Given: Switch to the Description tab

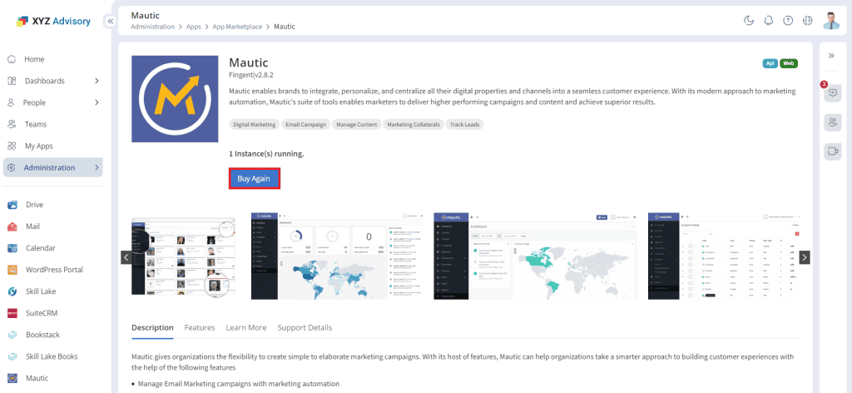Looking at the screenshot, I should point(153,328).
